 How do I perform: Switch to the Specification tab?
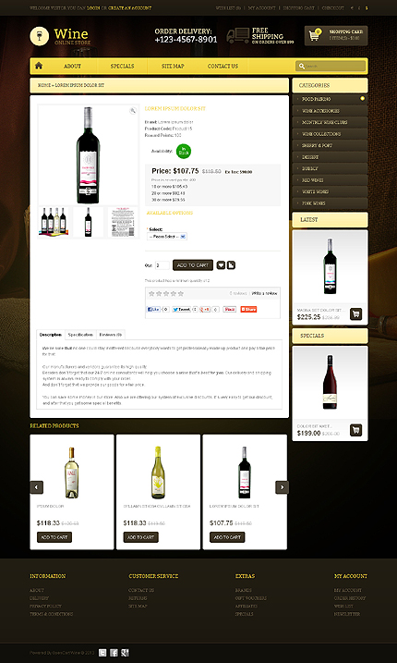click(80, 335)
